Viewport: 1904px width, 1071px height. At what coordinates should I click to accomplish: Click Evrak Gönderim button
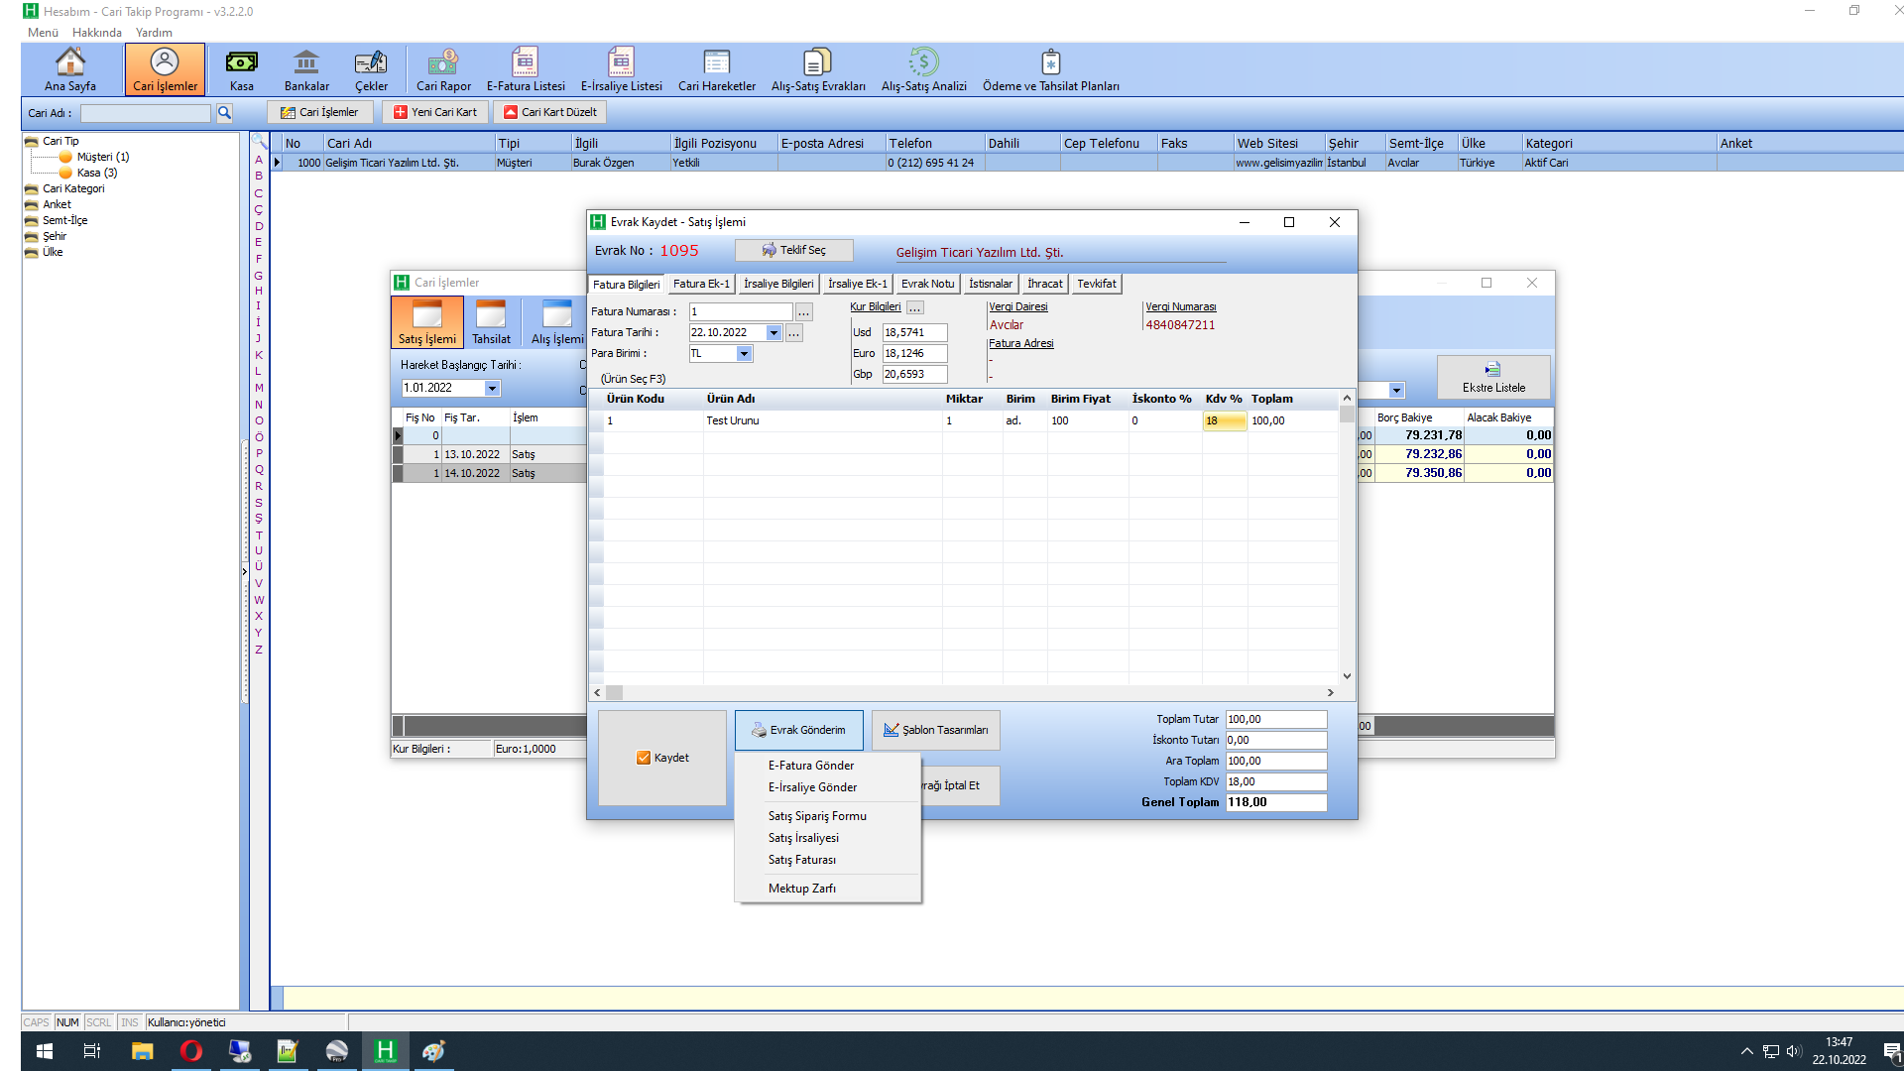[x=798, y=730]
